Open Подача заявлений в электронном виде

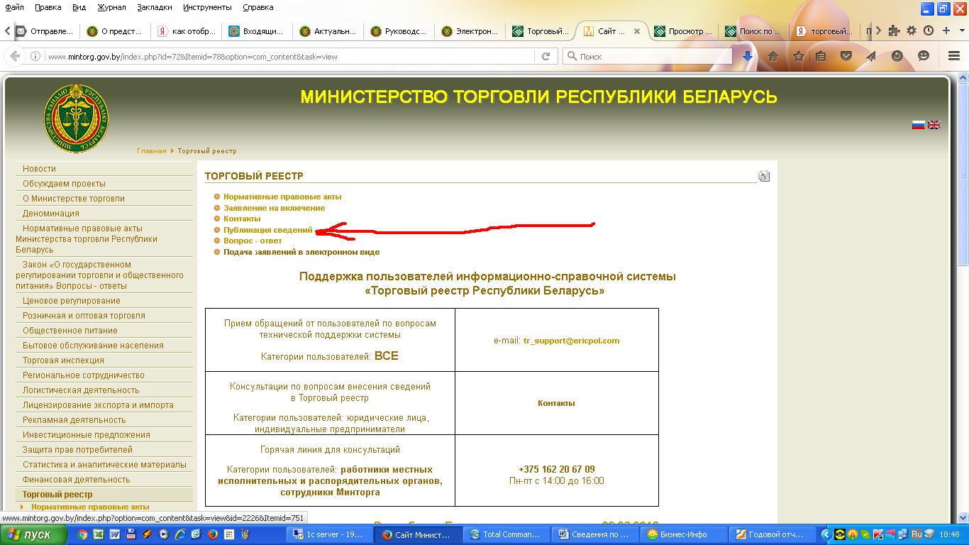point(301,252)
